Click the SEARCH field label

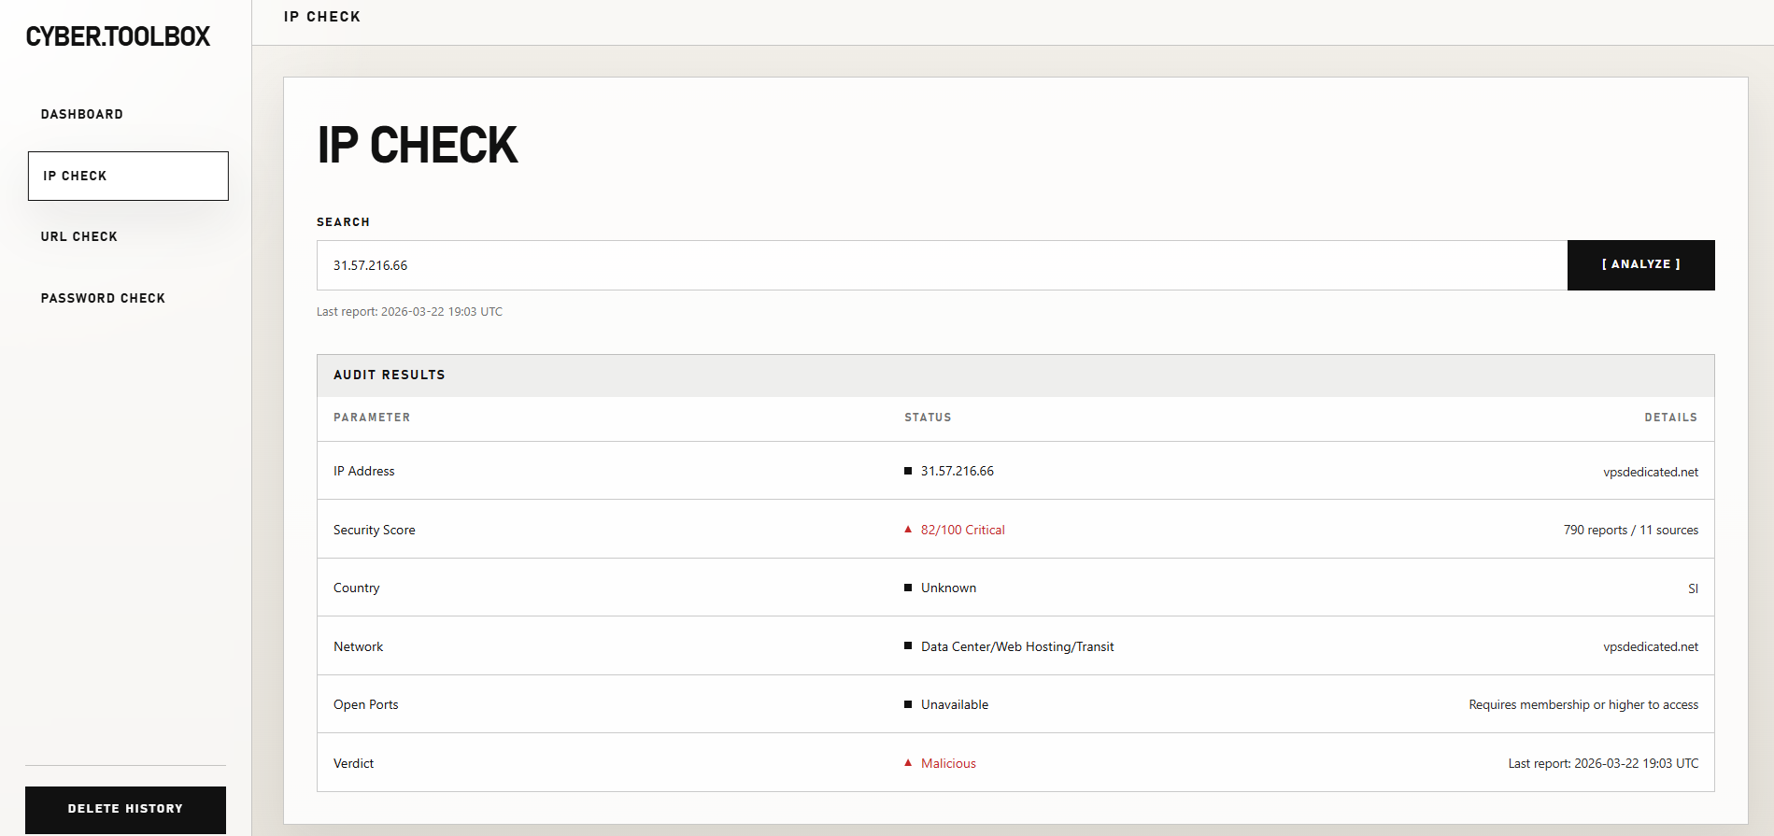343,222
